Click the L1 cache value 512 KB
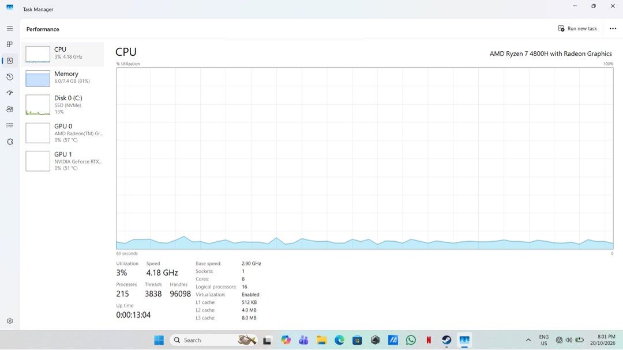Image resolution: width=623 pixels, height=350 pixels. point(249,302)
